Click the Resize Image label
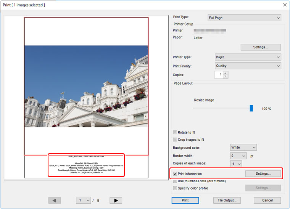Screen dimensions: 290x209 (x=204, y=100)
